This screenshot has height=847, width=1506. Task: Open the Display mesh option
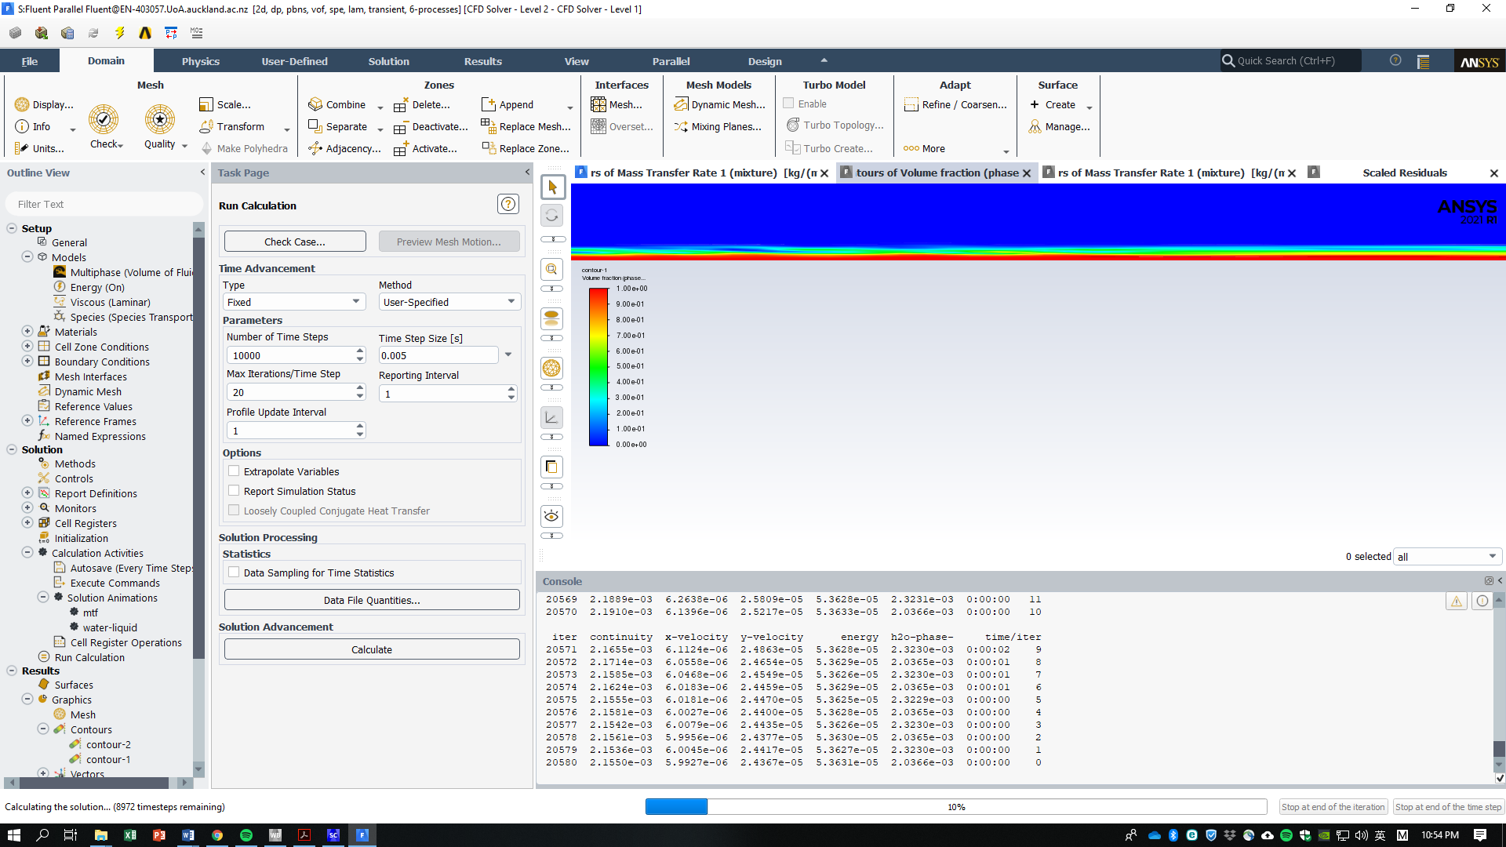pyautogui.click(x=44, y=104)
